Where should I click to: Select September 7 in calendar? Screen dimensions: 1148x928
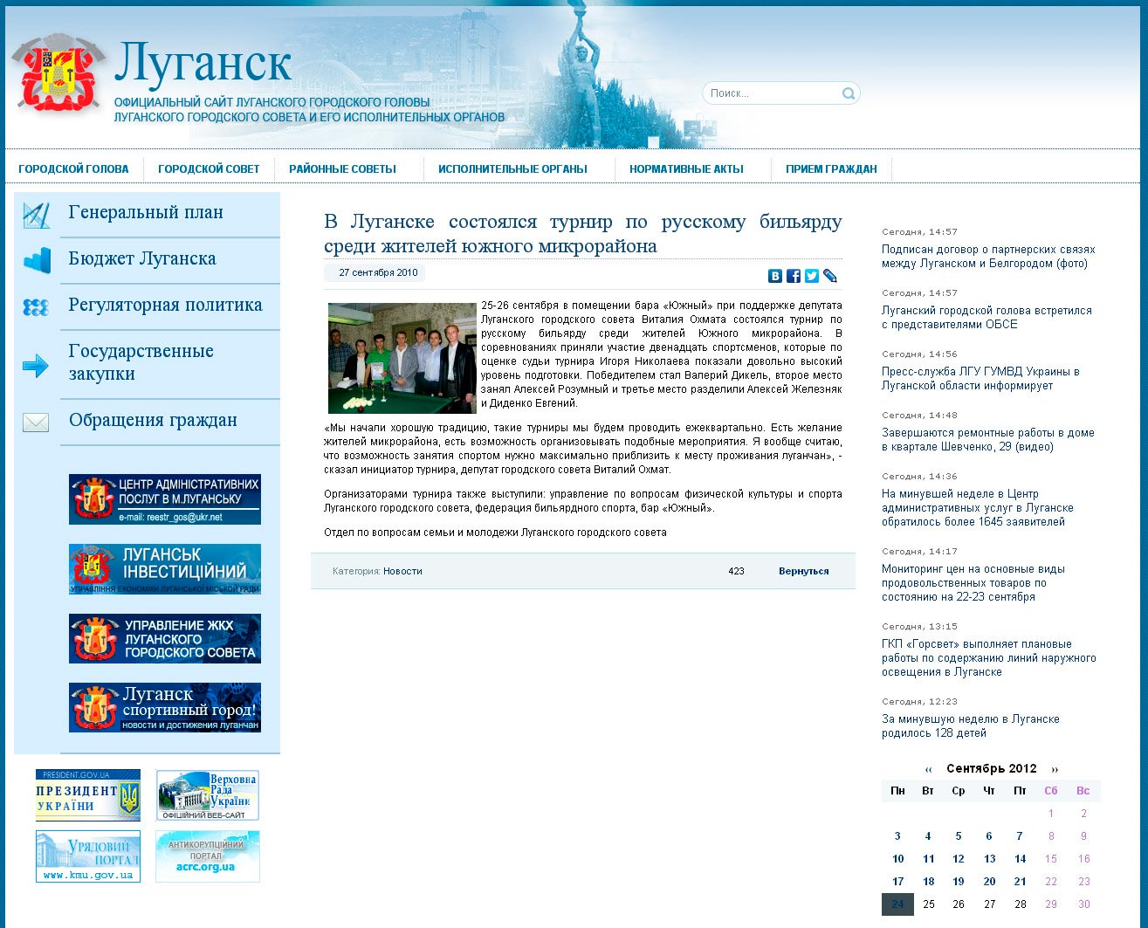pyautogui.click(x=1020, y=836)
